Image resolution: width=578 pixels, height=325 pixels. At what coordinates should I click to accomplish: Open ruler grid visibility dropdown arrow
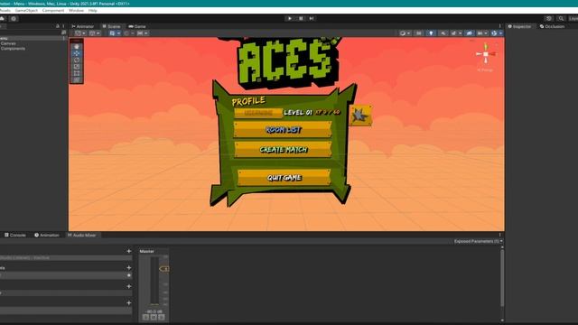pos(146,33)
